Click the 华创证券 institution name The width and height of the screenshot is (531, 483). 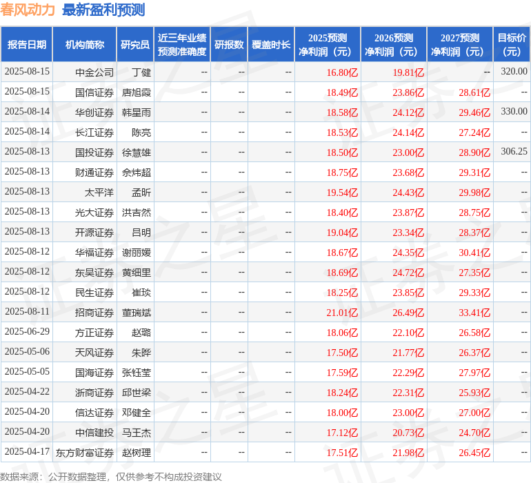(x=94, y=112)
